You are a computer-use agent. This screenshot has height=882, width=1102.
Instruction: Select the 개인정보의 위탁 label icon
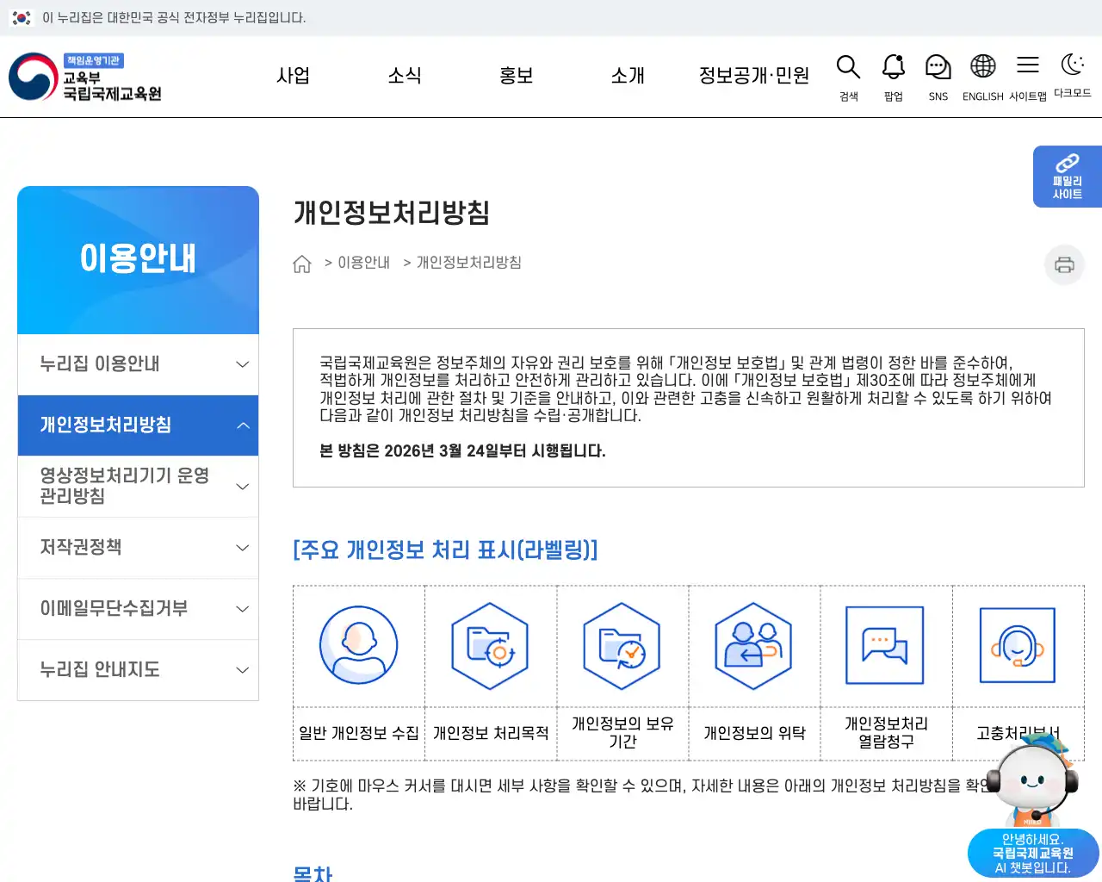tap(753, 646)
